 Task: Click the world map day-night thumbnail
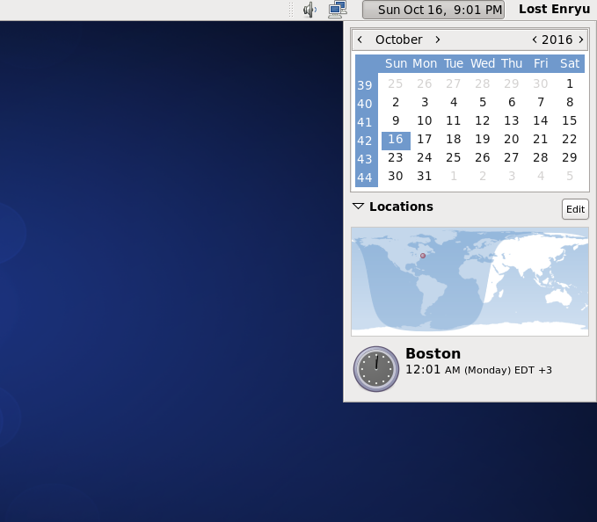click(x=470, y=281)
